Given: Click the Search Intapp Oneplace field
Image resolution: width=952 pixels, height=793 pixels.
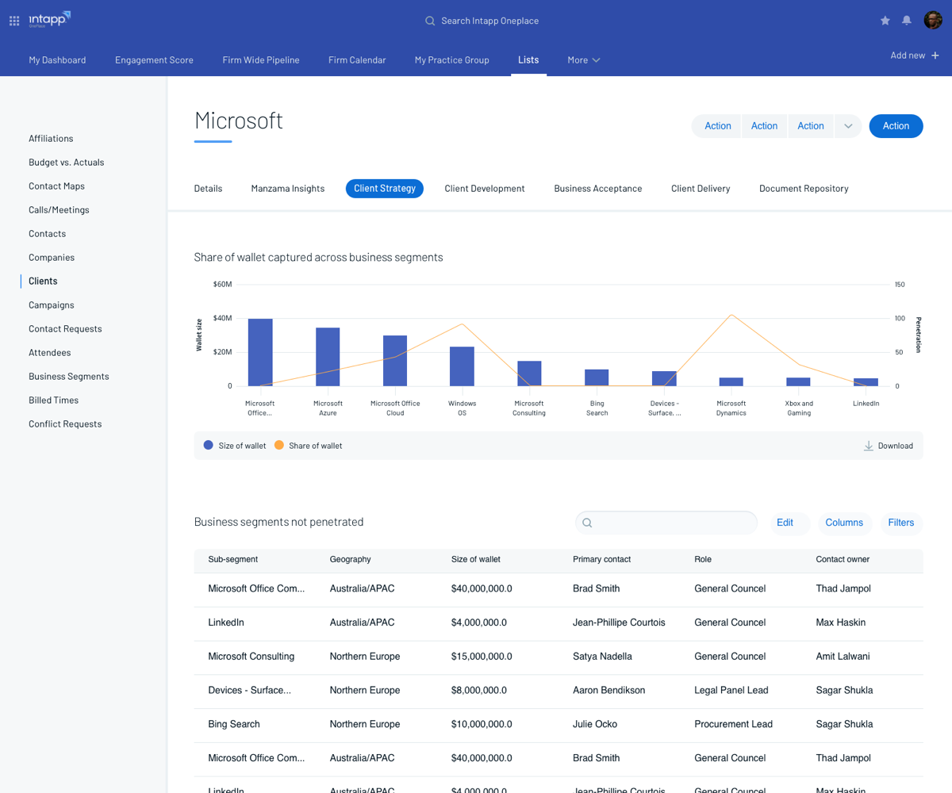Looking at the screenshot, I should [482, 21].
